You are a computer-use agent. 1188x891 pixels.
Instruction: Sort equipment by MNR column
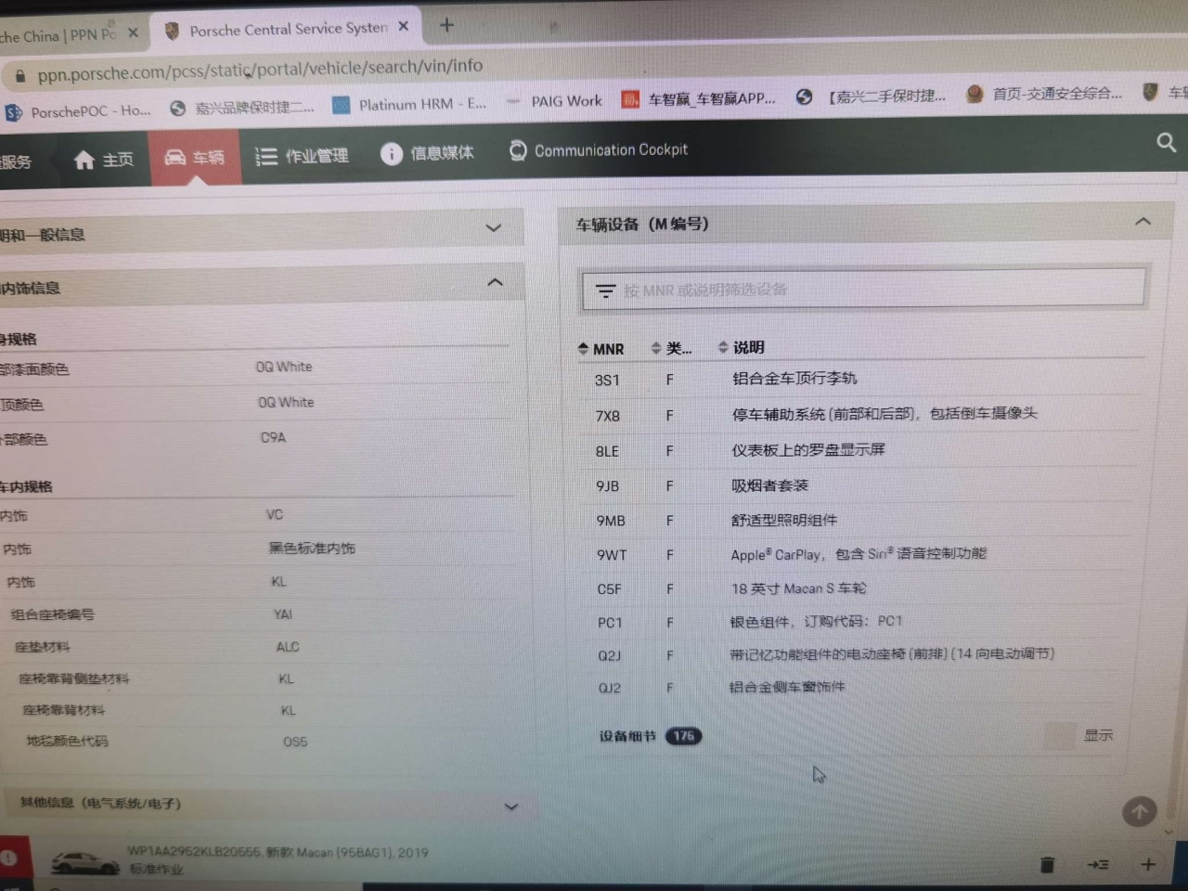click(x=600, y=349)
